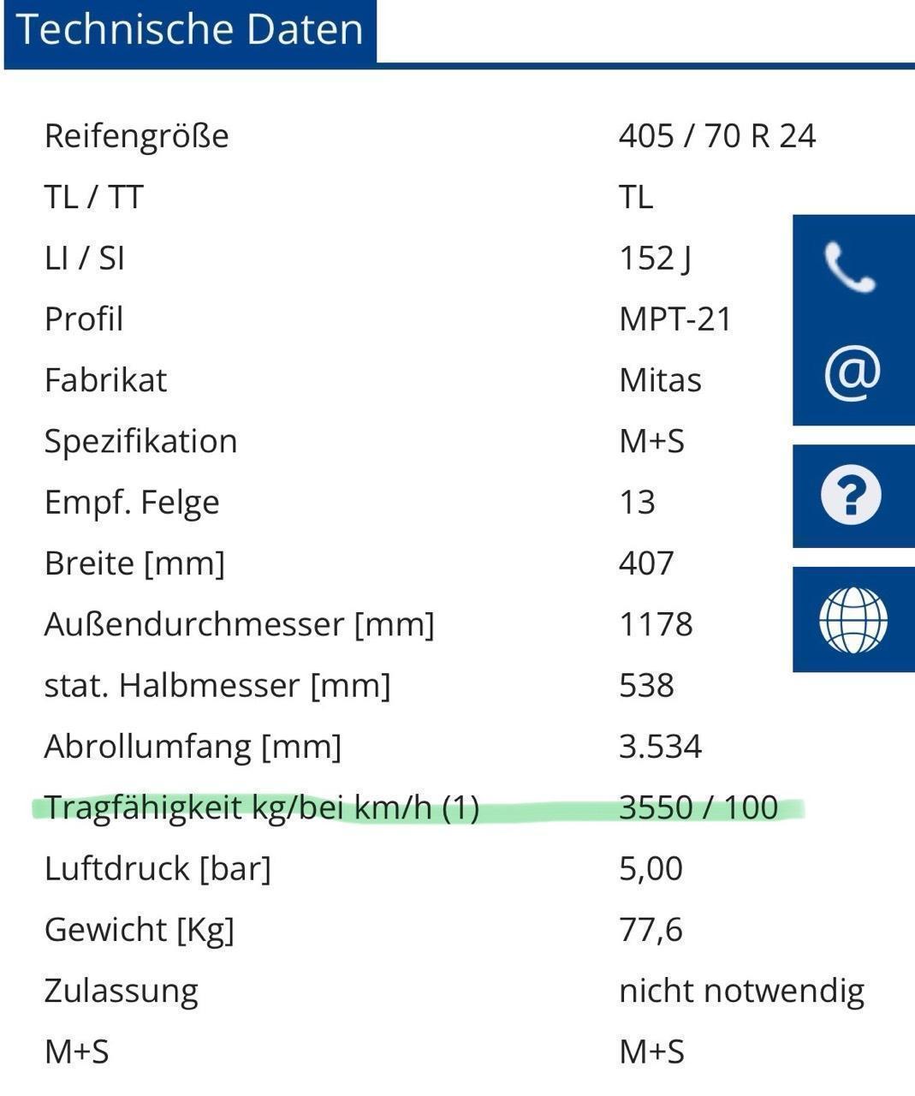Open the globe language icon

(853, 620)
